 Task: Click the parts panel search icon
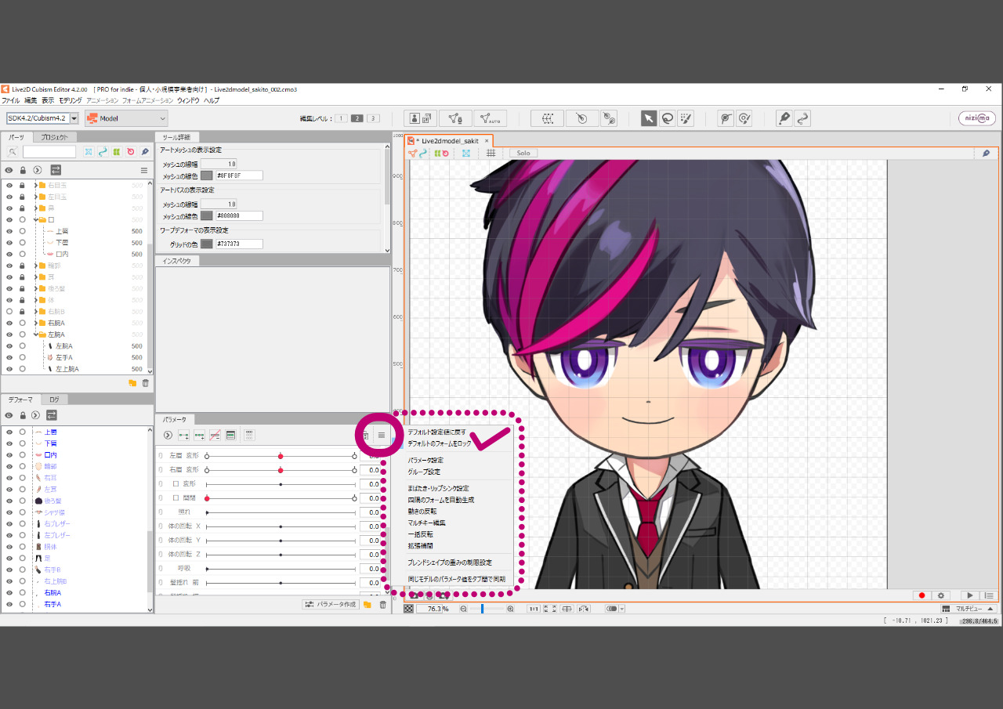13,151
